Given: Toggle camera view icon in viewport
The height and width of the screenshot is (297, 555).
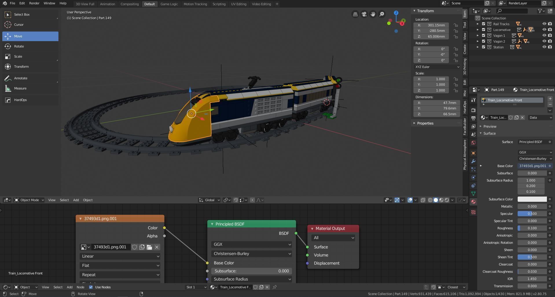Looking at the screenshot, I should click(364, 14).
